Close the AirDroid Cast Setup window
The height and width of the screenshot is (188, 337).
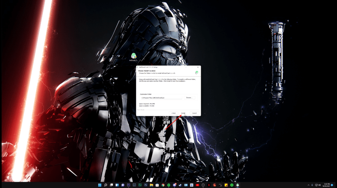point(198,67)
